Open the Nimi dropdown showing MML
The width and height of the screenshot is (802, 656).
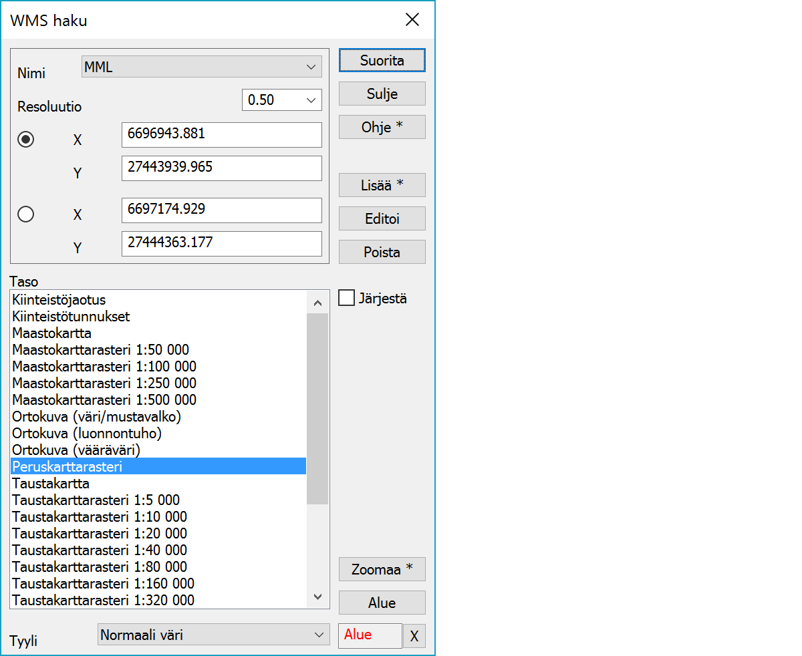click(201, 67)
